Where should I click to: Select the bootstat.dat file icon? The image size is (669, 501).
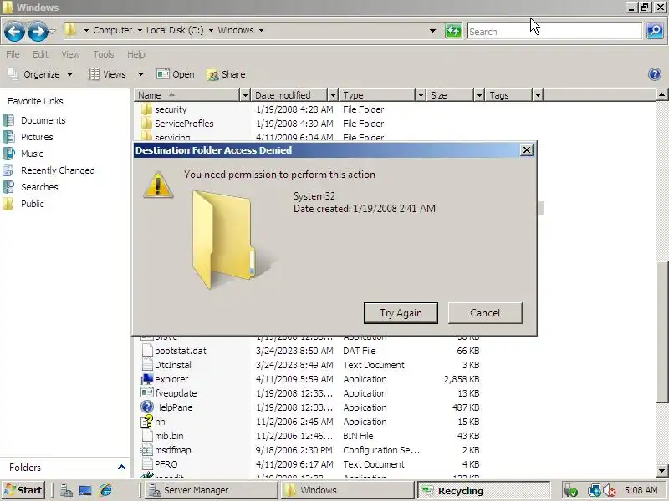click(147, 350)
